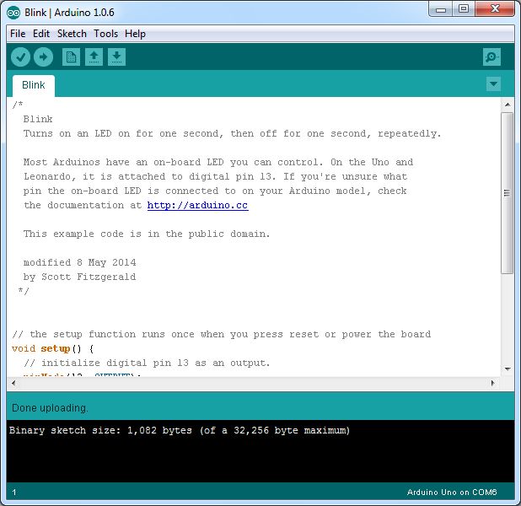This screenshot has height=506, width=521.
Task: Click the horizontal scrollbar right arrow
Action: point(492,383)
